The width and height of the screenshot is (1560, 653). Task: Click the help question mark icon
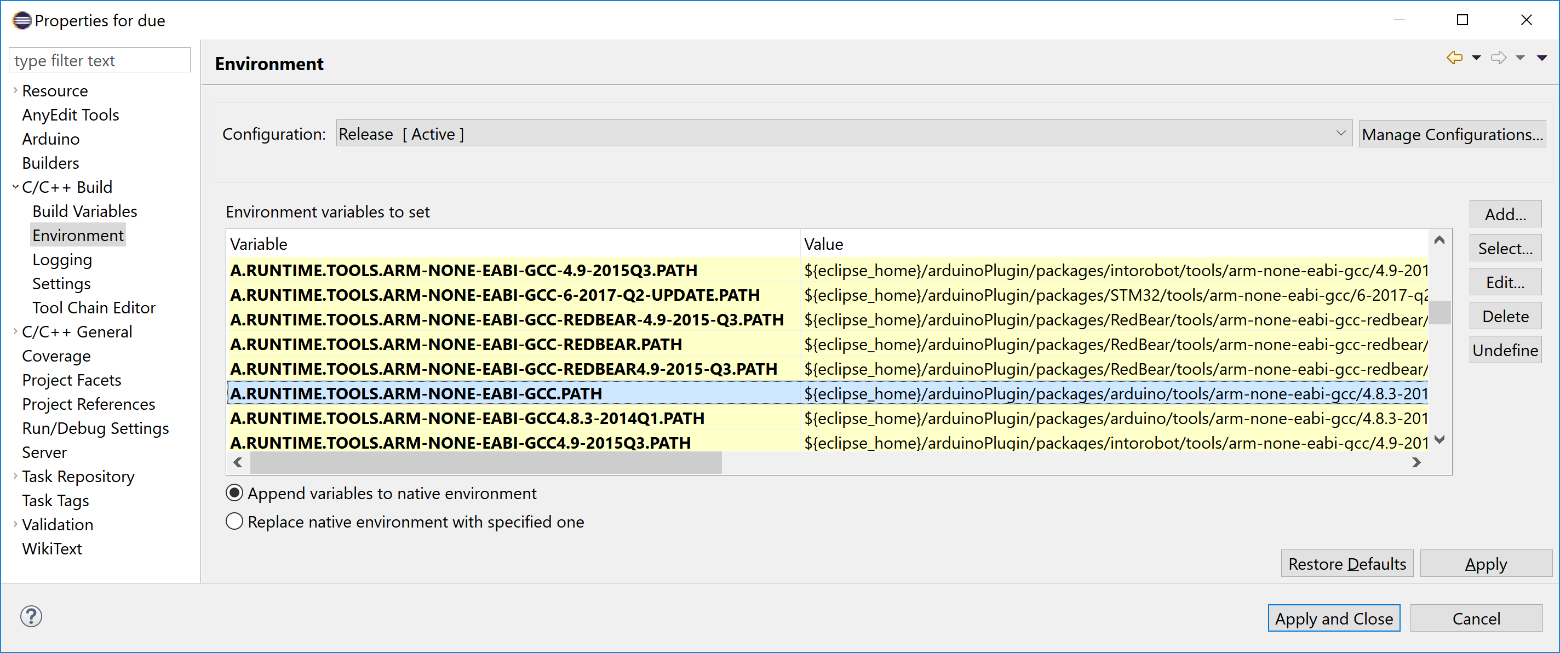point(31,616)
